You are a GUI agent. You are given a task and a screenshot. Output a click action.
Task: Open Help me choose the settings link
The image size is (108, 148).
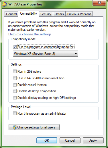[x=30, y=34]
